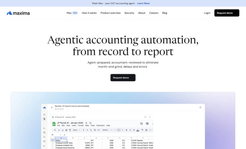Viewport: 246px width, 149px height.
Task: Click the search magnifier in spreadsheet toolbar
Action: tap(55, 130)
